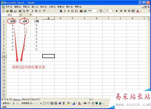The width and height of the screenshot is (151, 109).
Task: Jump to the last sheet tab arrow
Action: tap(10, 99)
